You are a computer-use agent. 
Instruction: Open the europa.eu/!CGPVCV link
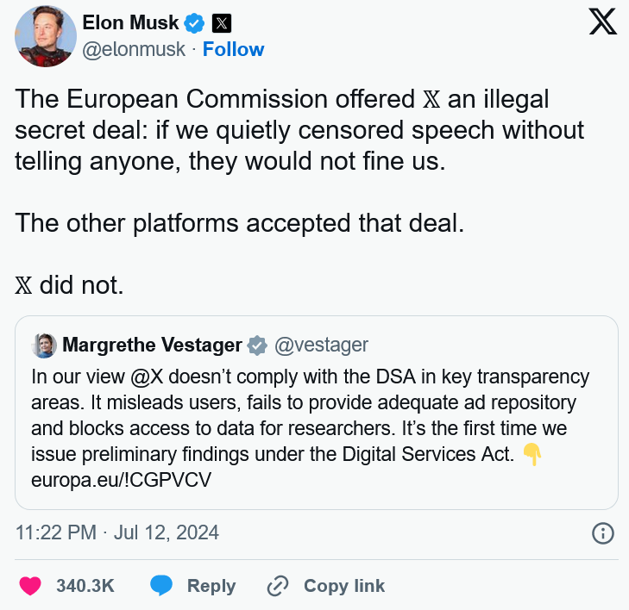[x=121, y=480]
